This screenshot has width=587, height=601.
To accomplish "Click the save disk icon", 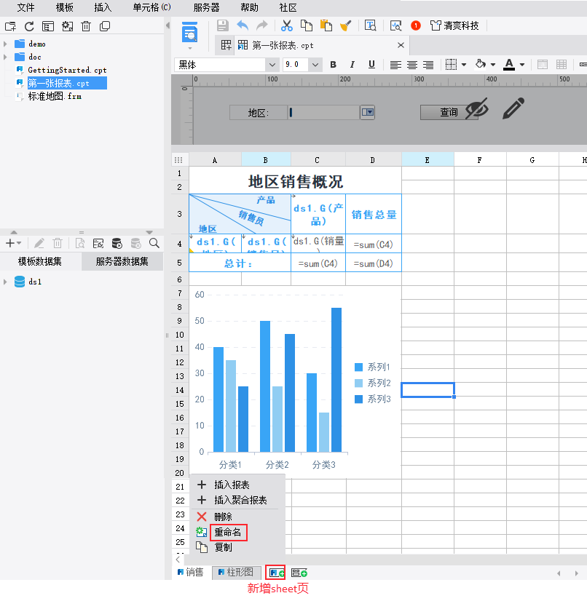I will coord(223,25).
